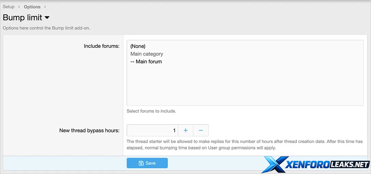The image size is (371, 174).
Task: Click the XenforoLeaks.net logo
Action: point(316,165)
